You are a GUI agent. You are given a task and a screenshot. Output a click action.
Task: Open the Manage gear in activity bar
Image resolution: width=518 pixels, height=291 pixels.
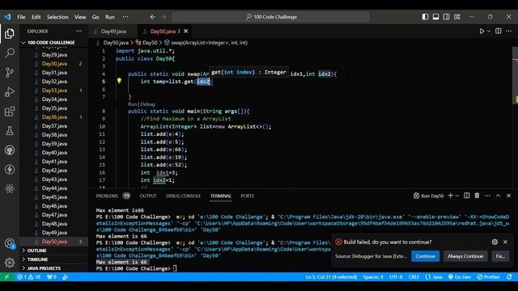tap(10, 263)
